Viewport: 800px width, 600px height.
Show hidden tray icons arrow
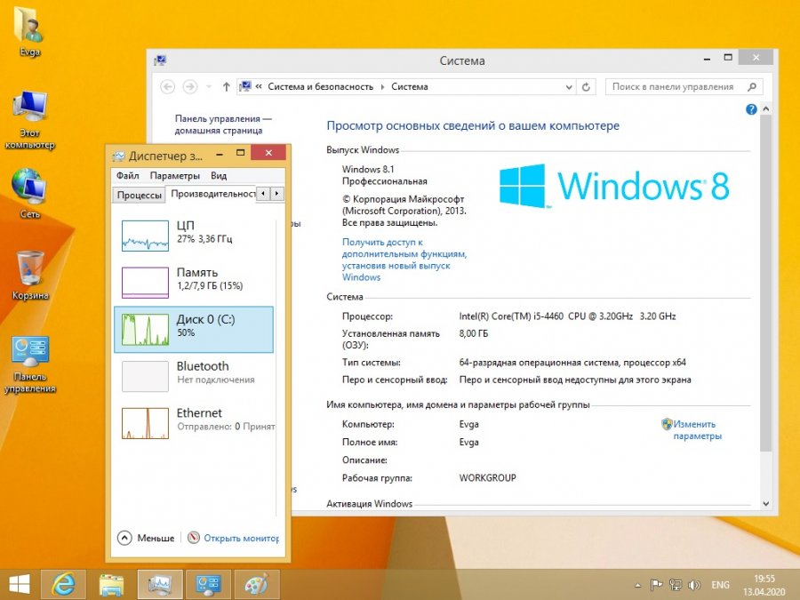(x=637, y=585)
